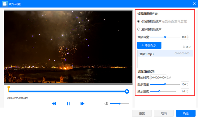Adjust the 音频音量 slider handle
Image resolution: width=198 pixels, height=119 pixels.
click(165, 37)
